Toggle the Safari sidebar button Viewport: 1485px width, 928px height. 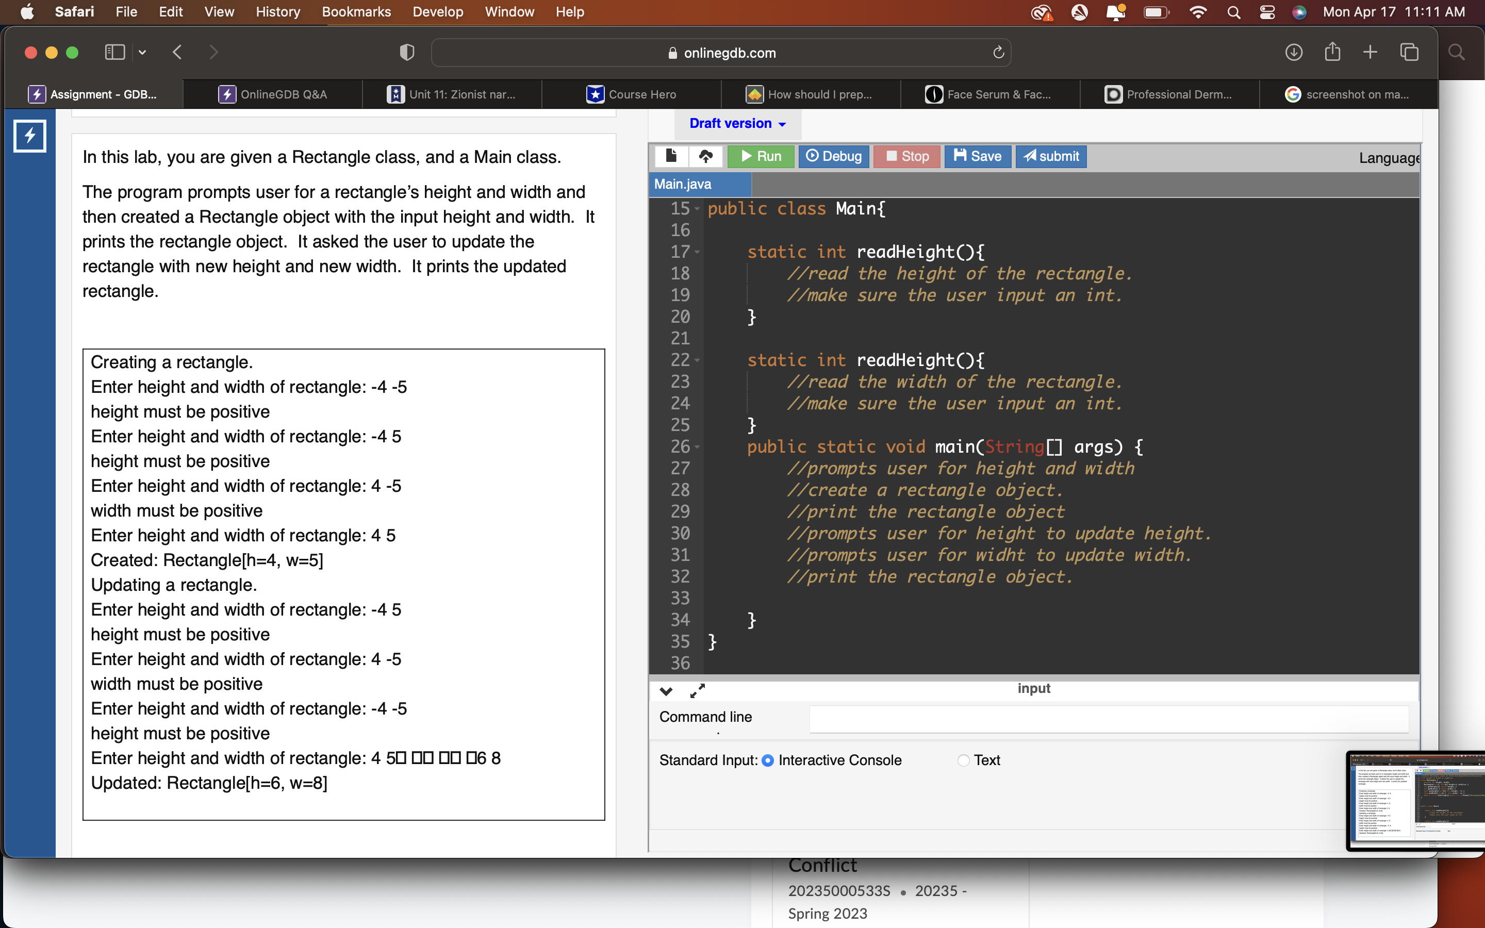tap(115, 53)
